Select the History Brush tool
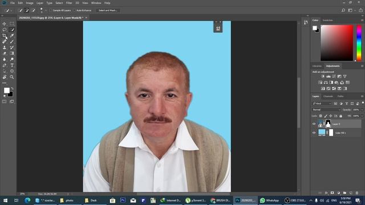Image resolution: width=365 pixels, height=205 pixels. tap(11, 47)
